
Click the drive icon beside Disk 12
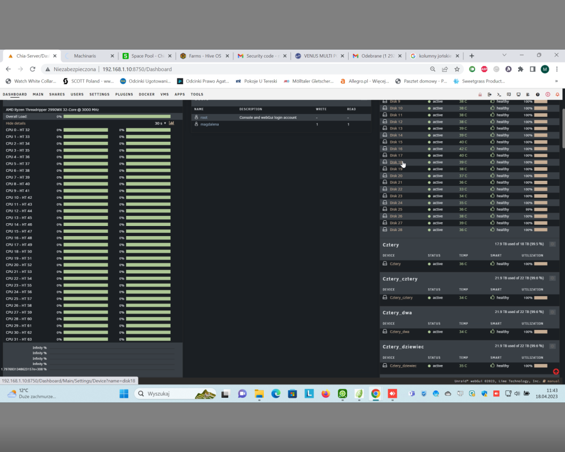[385, 122]
